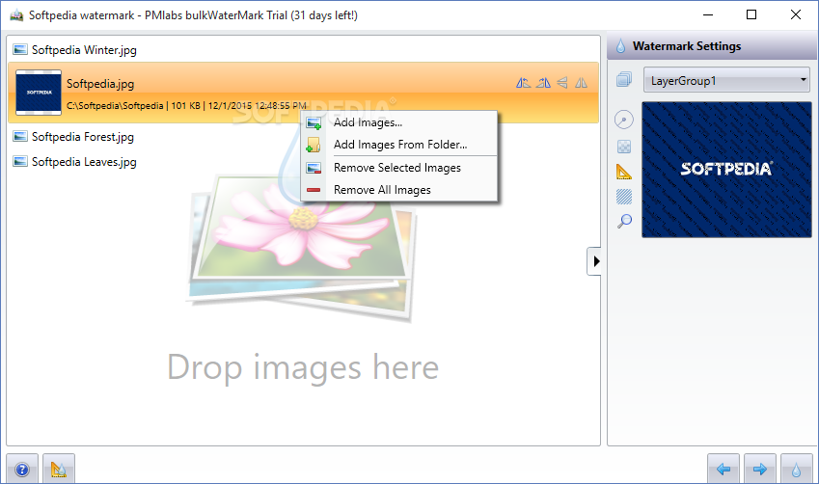Click the watermark preview image

(726, 170)
